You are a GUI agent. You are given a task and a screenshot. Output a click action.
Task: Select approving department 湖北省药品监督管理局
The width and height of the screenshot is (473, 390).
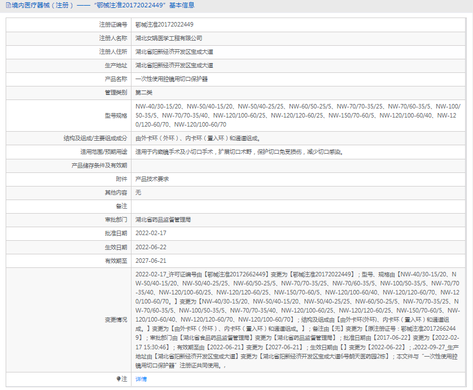click(163, 220)
